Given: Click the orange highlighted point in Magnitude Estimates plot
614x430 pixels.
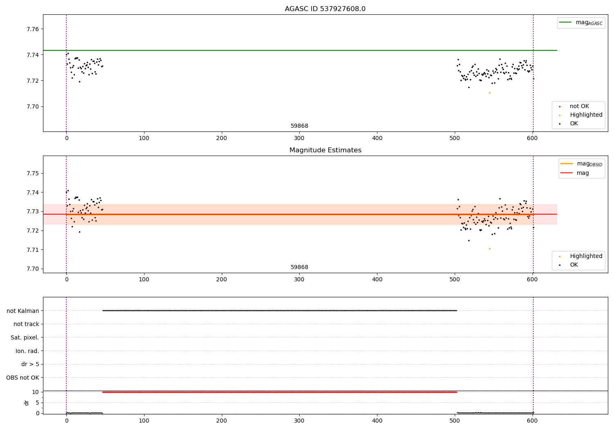Looking at the screenshot, I should (x=490, y=249).
